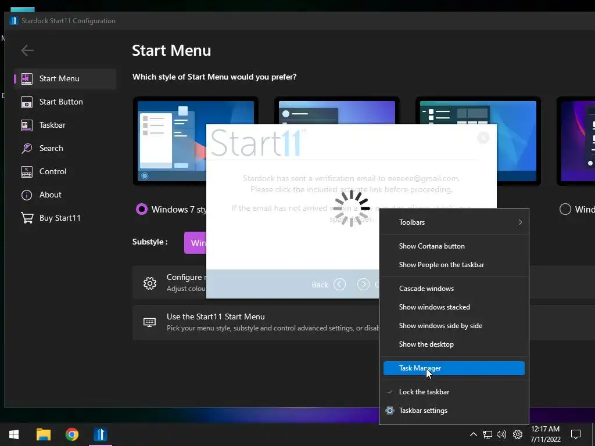Open File Explorer from the taskbar

pos(44,434)
